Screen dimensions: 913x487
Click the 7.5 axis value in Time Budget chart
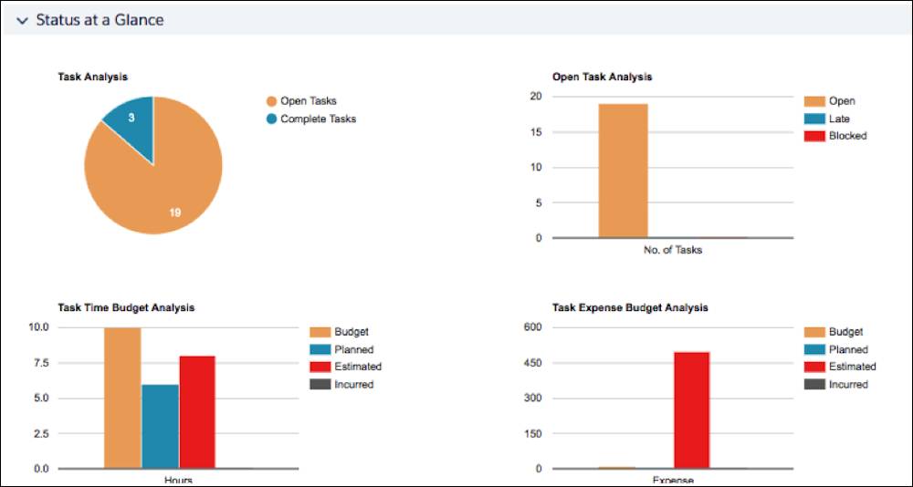pyautogui.click(x=41, y=363)
